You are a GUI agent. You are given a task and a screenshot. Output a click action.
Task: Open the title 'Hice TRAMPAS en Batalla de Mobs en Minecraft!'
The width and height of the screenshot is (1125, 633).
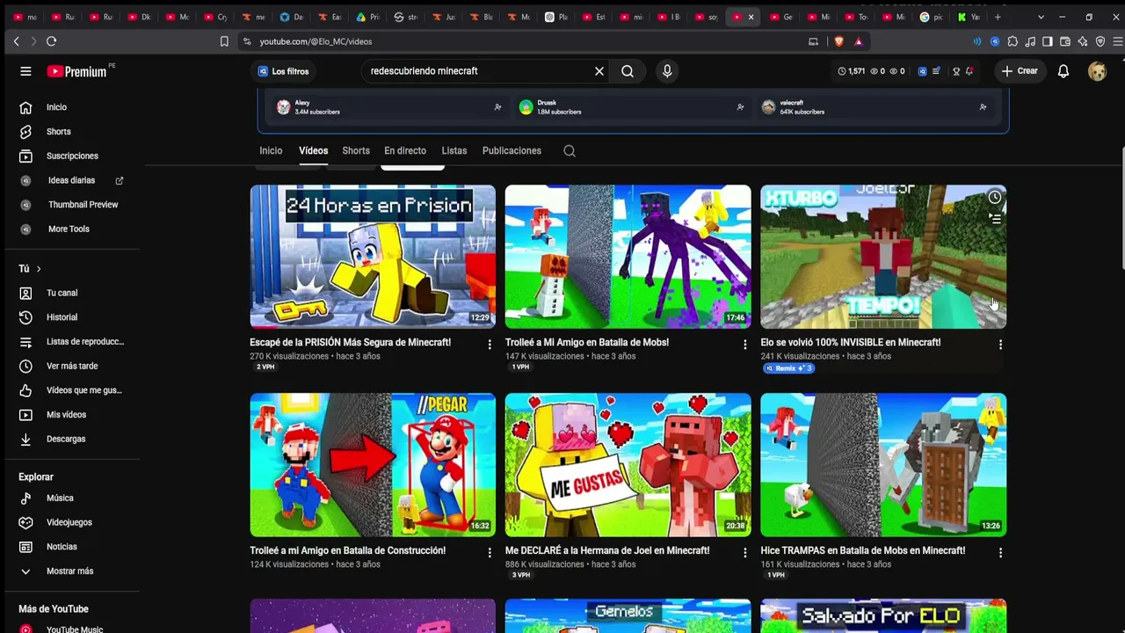[863, 551]
